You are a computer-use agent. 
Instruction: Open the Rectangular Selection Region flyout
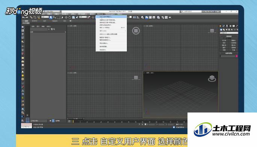pos(58,17)
